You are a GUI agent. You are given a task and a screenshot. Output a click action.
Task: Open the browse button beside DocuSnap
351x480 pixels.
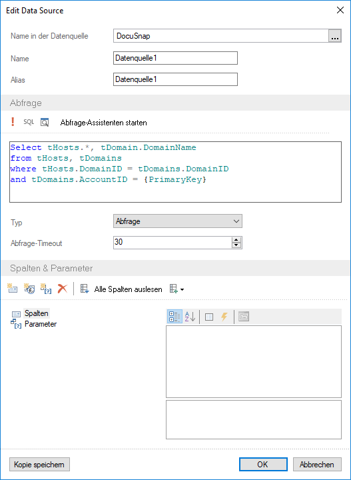[x=335, y=36]
